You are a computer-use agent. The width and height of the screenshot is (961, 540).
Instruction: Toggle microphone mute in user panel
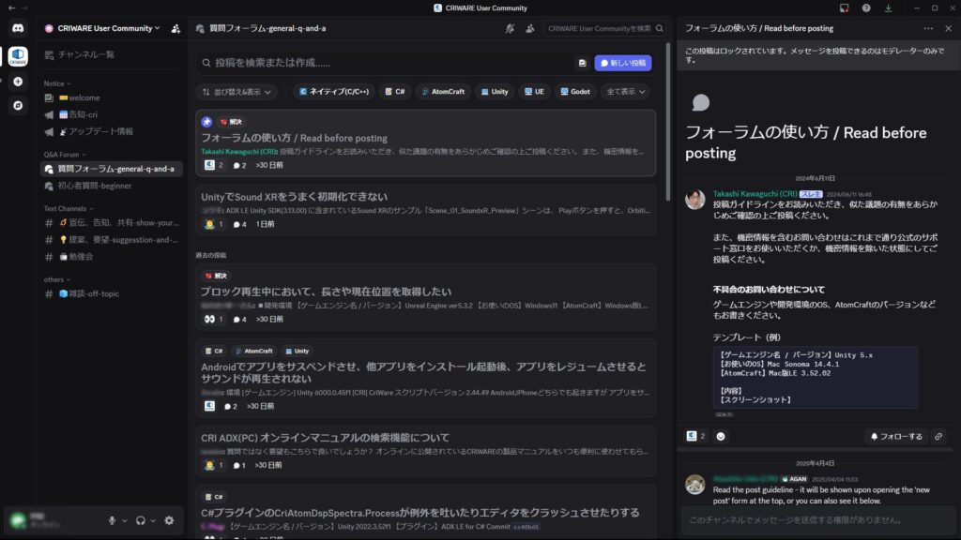pos(113,520)
